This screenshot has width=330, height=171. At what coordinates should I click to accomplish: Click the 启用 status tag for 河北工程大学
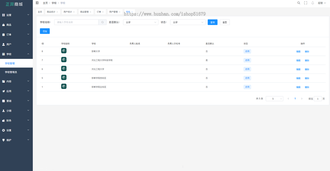[x=247, y=69]
